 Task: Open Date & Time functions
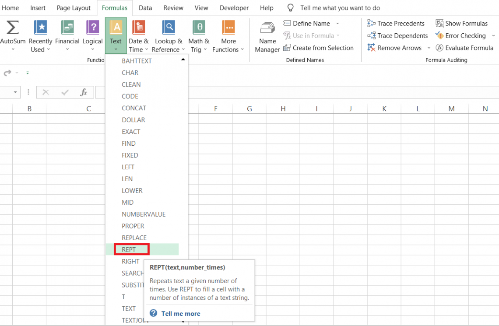pos(138,28)
